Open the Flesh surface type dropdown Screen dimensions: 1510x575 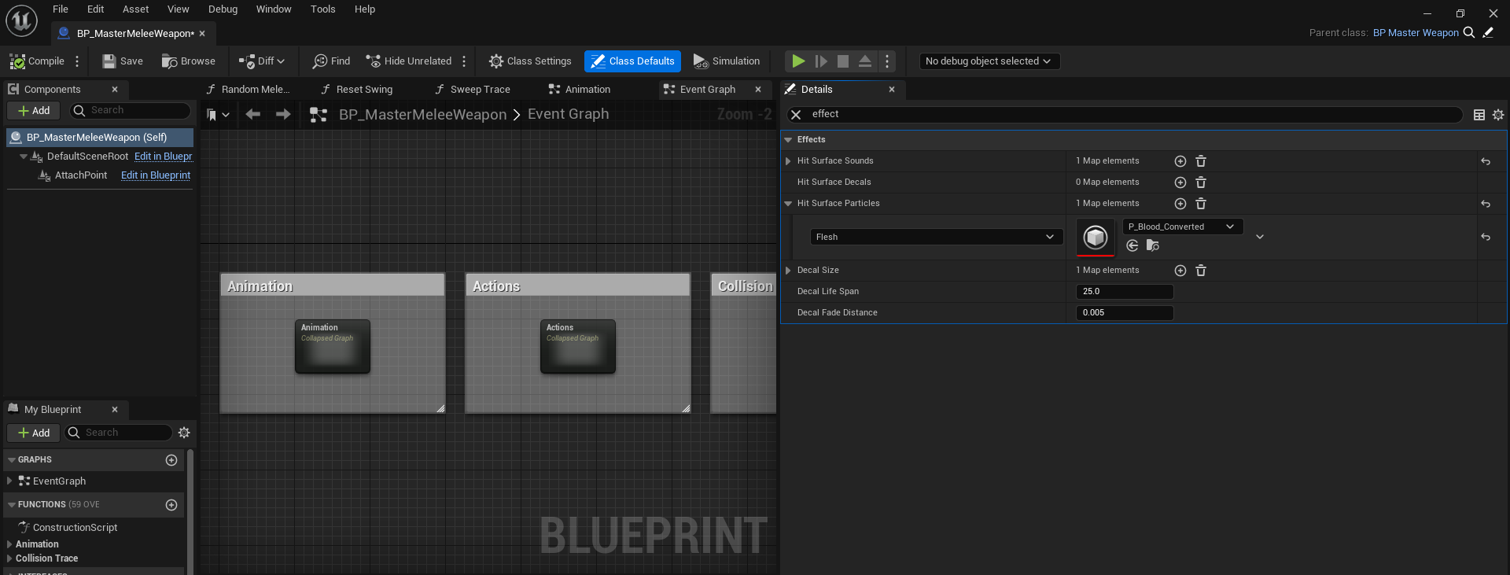click(936, 237)
